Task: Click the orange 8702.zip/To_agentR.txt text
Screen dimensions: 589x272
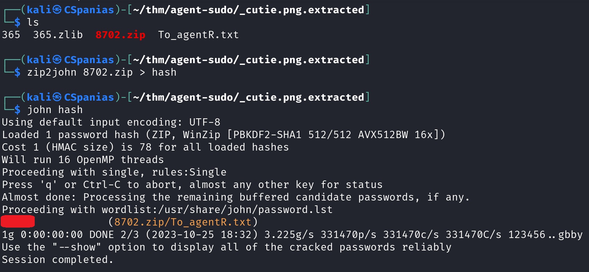Action: coord(183,222)
